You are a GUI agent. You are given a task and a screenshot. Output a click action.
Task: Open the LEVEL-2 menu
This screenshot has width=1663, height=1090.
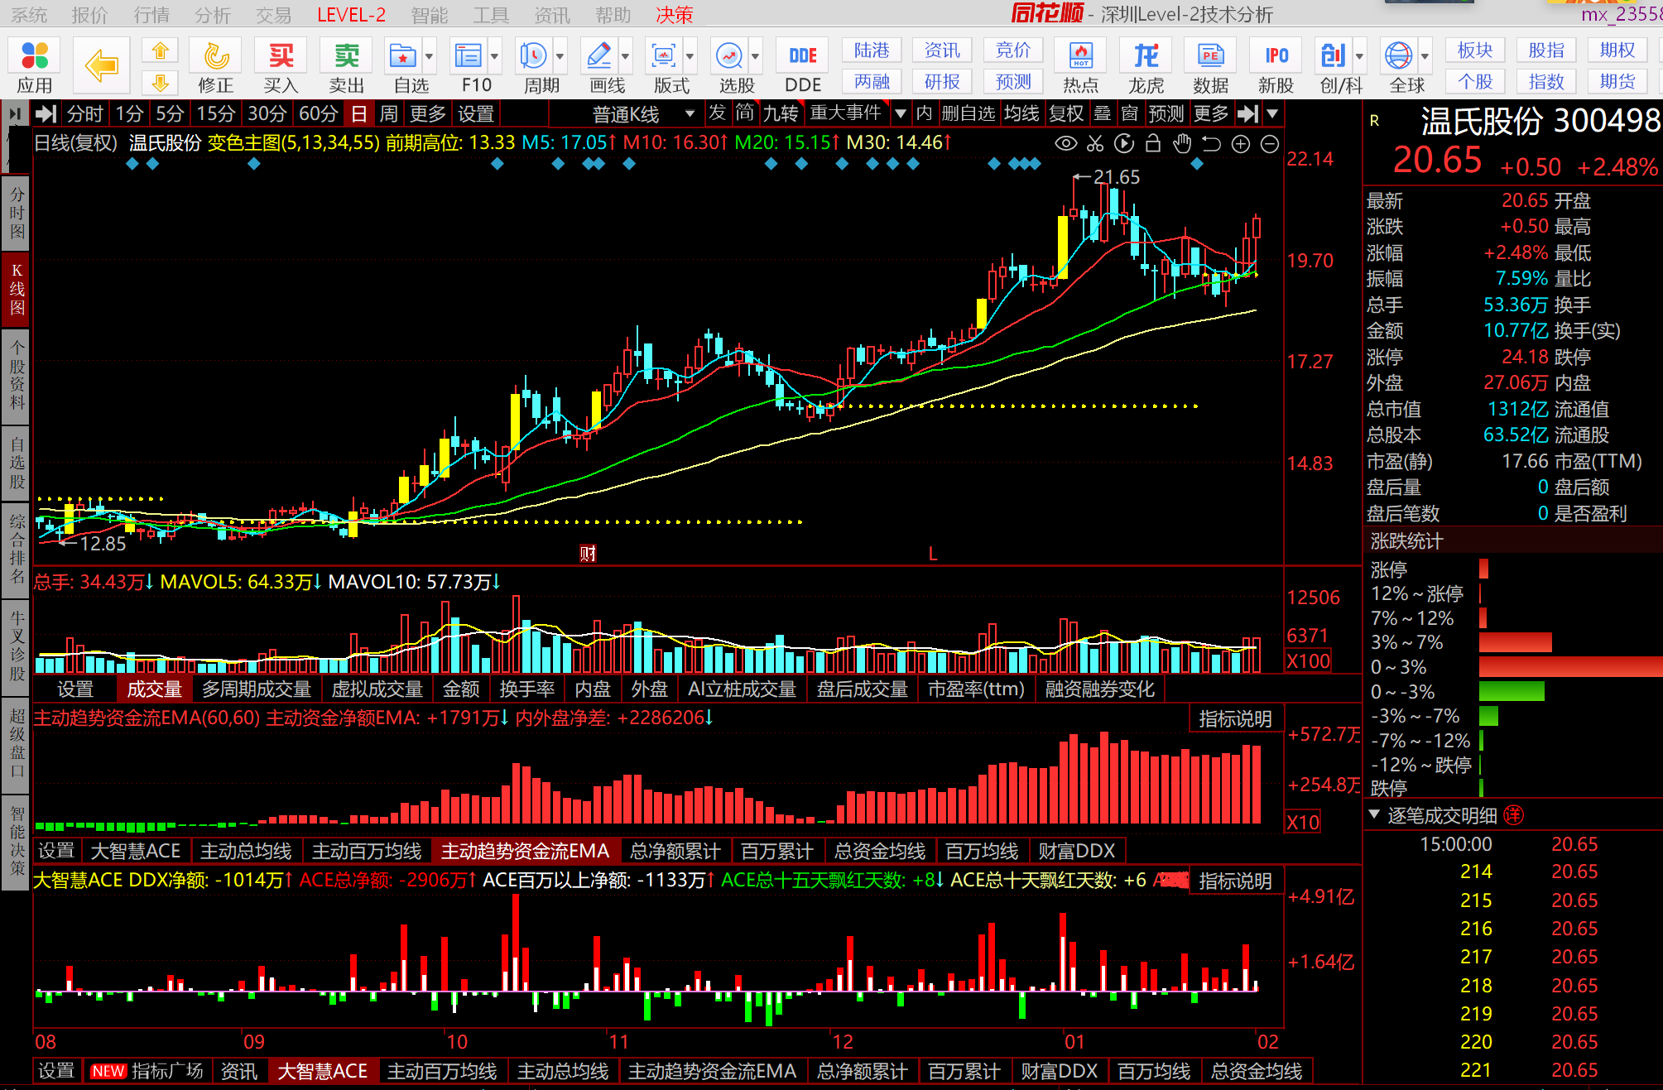point(351,14)
